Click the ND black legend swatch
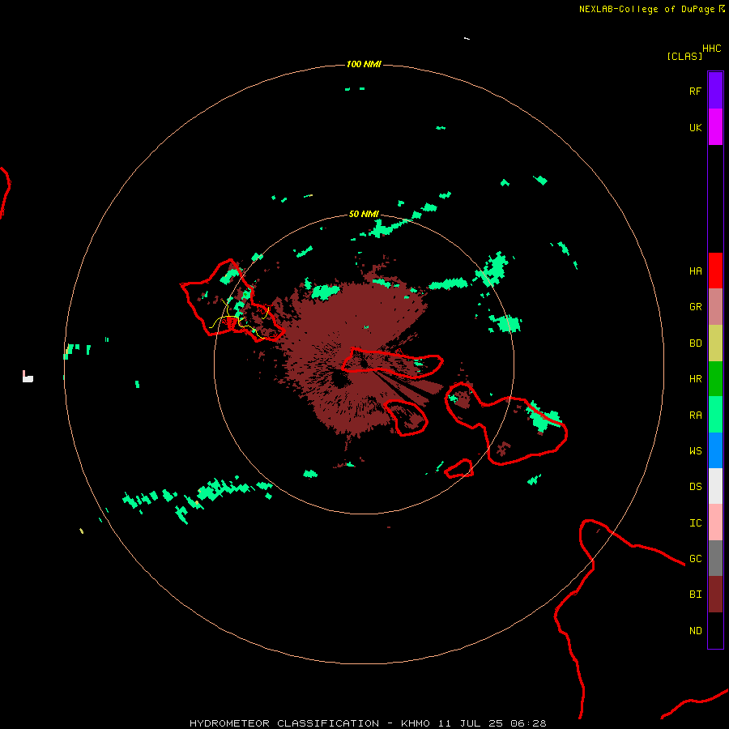This screenshot has height=729, width=729. (715, 630)
